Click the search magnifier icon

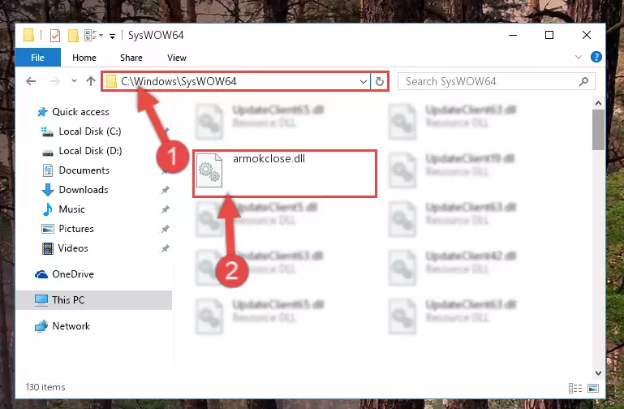(583, 82)
